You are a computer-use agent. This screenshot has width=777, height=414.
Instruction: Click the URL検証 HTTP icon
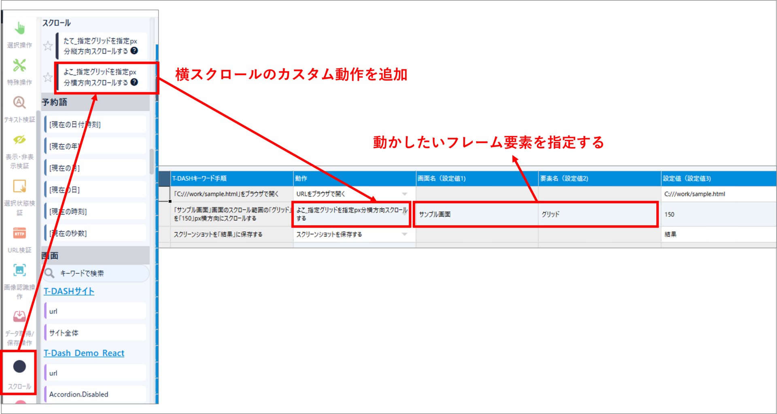(19, 234)
